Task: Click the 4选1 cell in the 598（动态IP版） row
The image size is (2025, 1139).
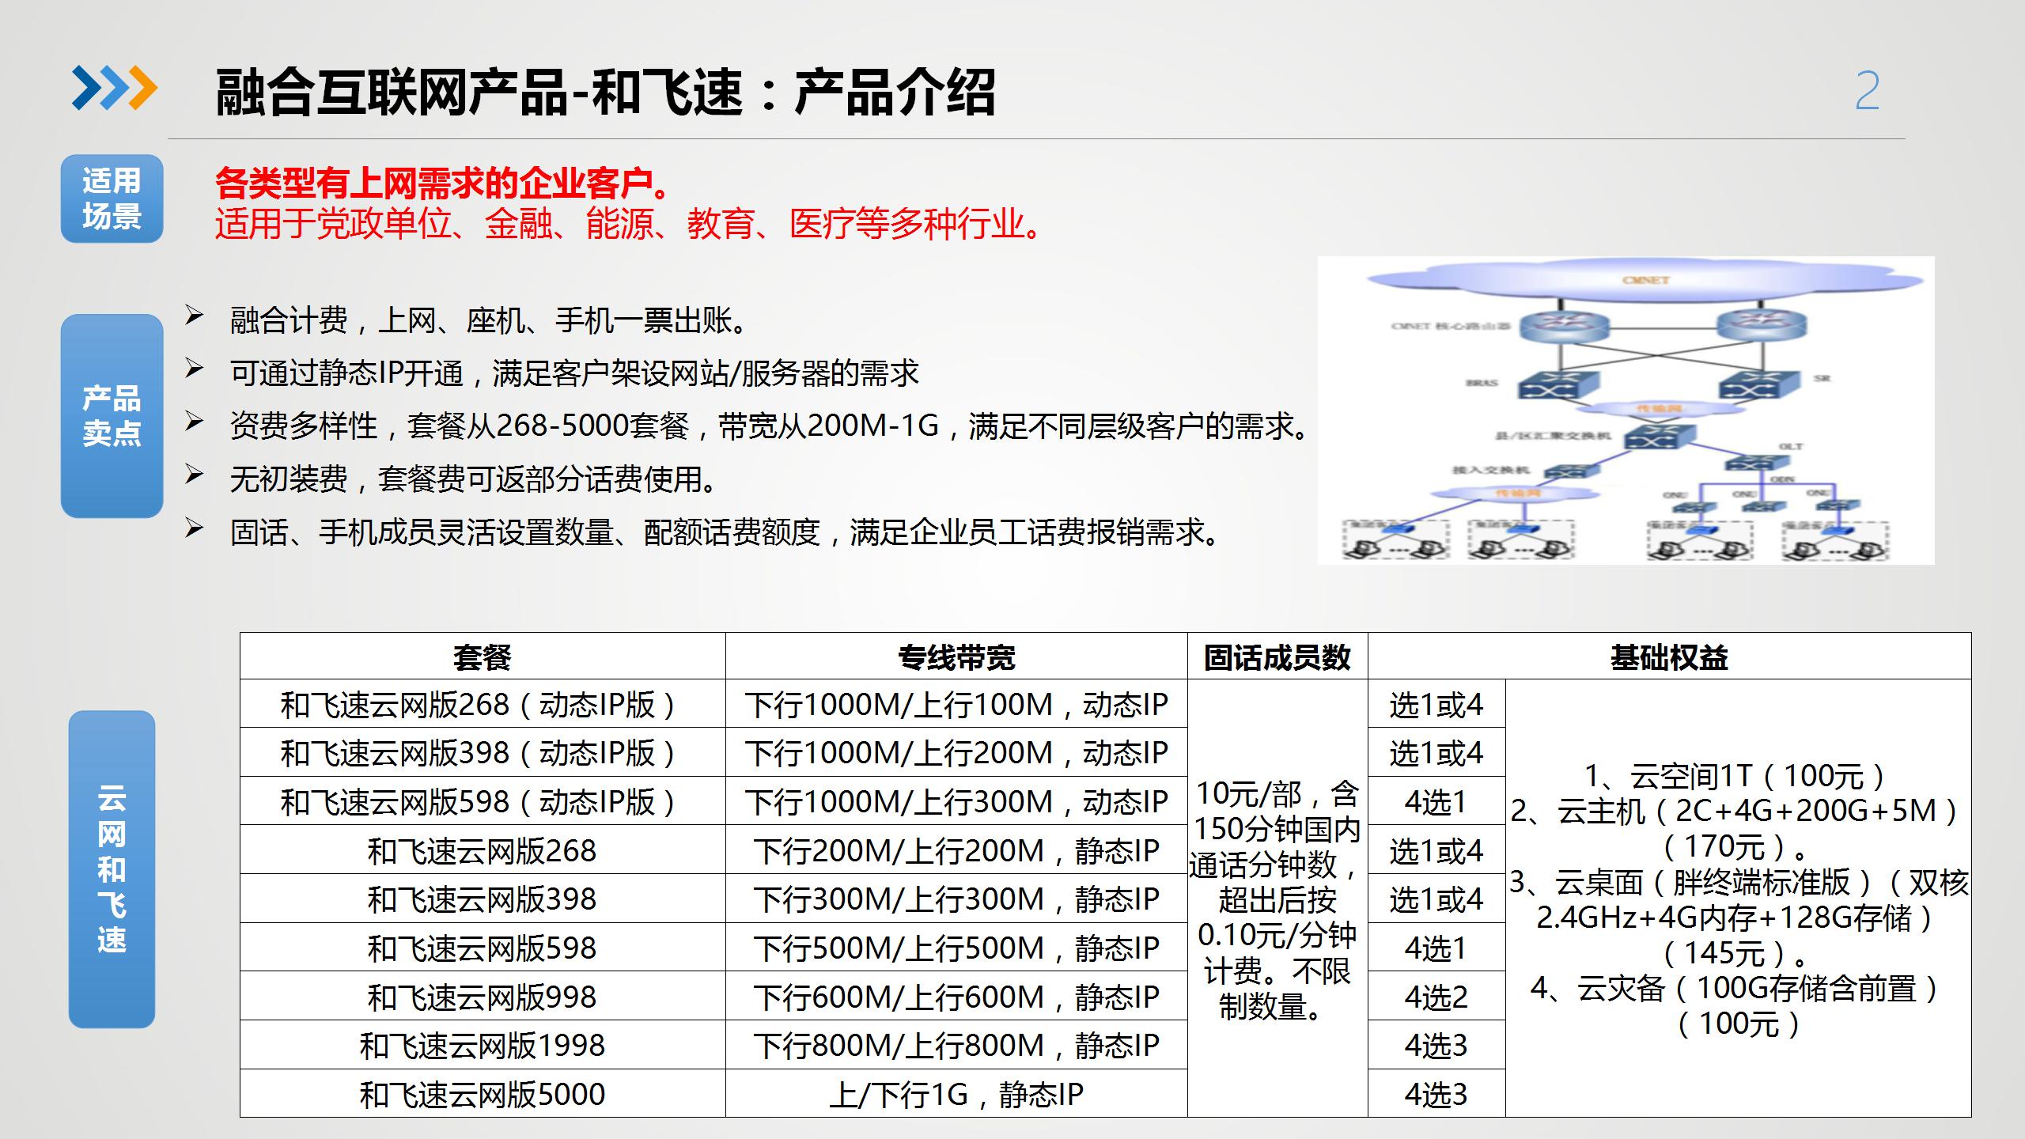Action: pyautogui.click(x=1436, y=801)
